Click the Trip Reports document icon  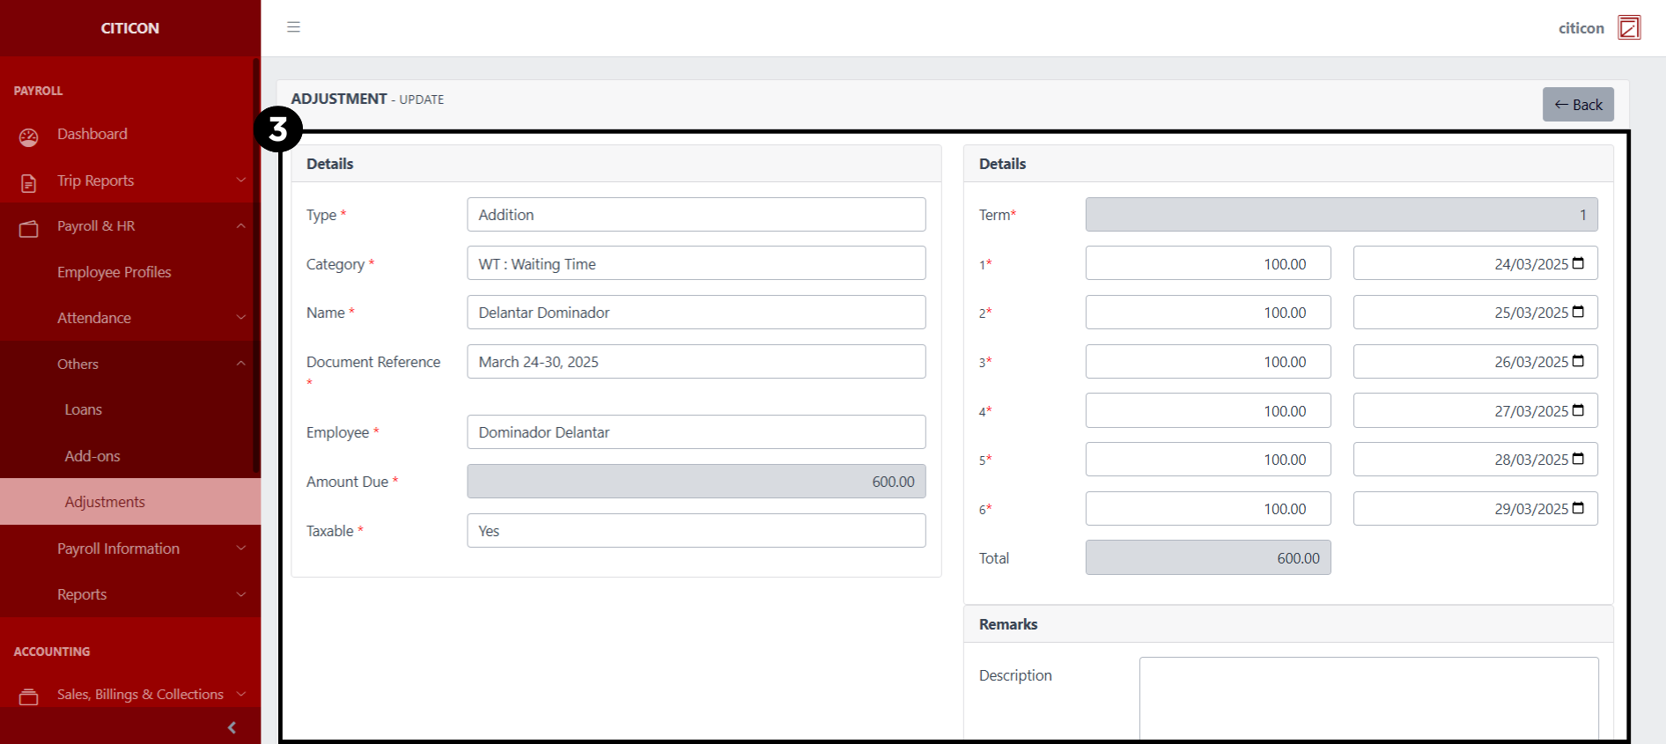pos(29,182)
